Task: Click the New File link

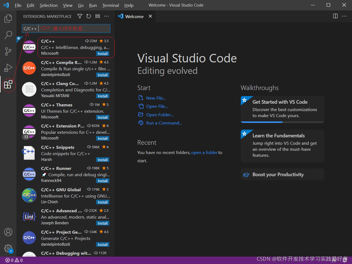Action: coord(156,98)
